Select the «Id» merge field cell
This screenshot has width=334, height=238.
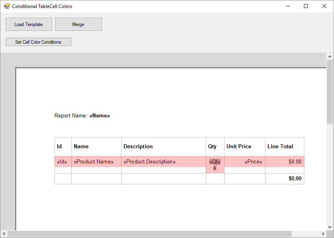pos(62,162)
